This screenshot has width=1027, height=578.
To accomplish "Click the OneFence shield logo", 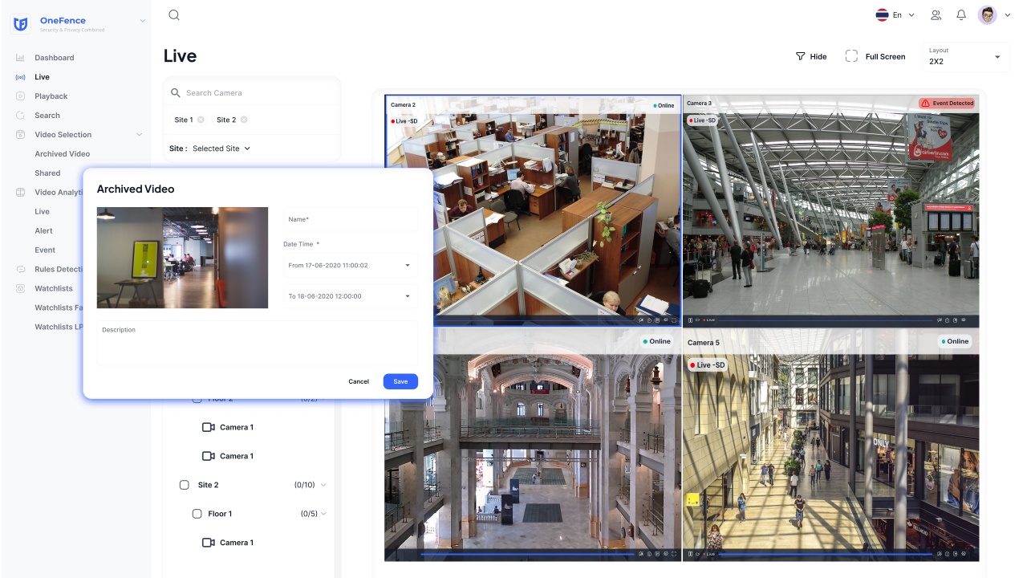I will tap(21, 24).
